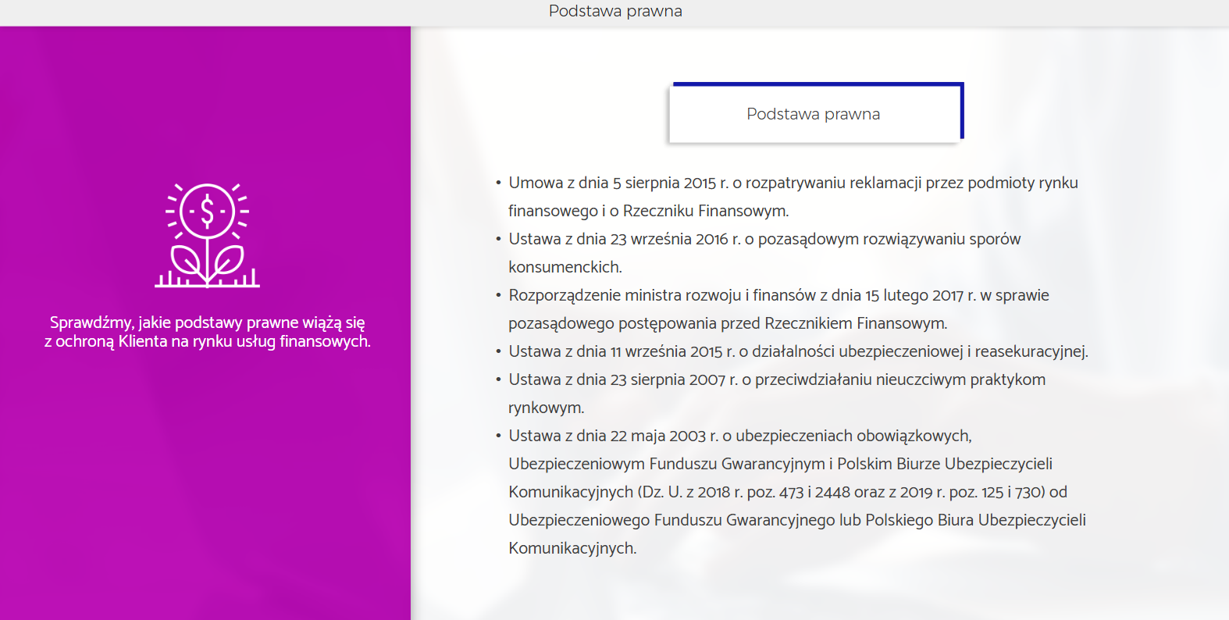The height and width of the screenshot is (620, 1229).
Task: Click the word 'konsumenckich' in second item
Action: (x=565, y=267)
